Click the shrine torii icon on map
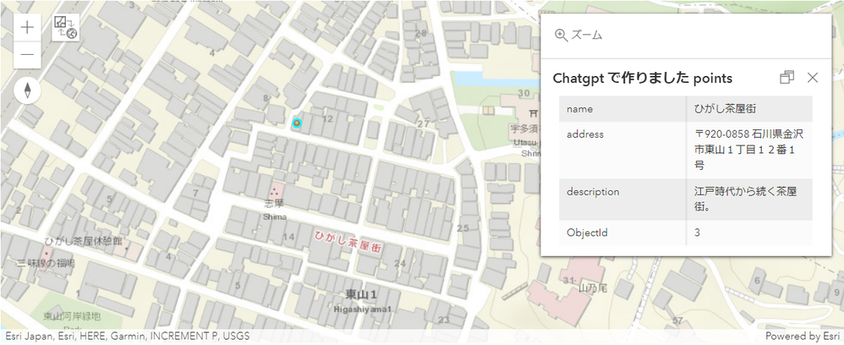 [534, 113]
